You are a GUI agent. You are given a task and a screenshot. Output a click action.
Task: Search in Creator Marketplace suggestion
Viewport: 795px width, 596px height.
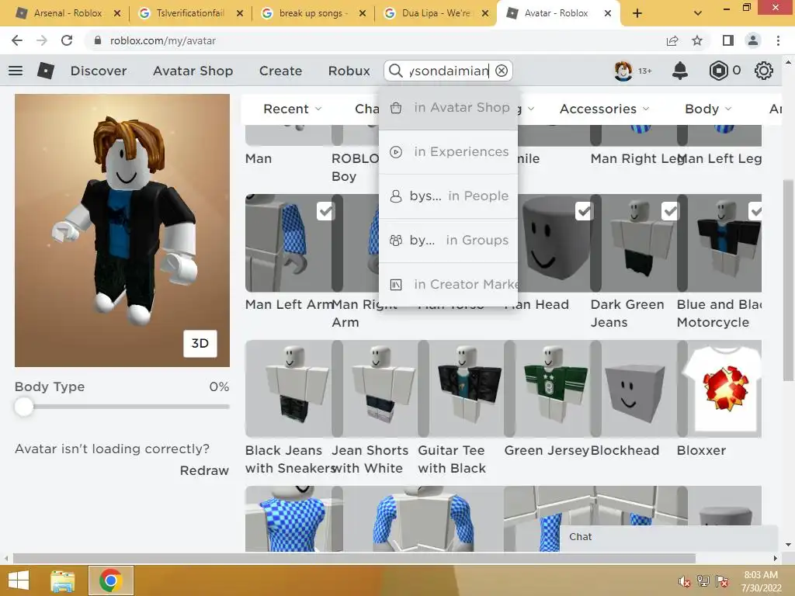[448, 284]
